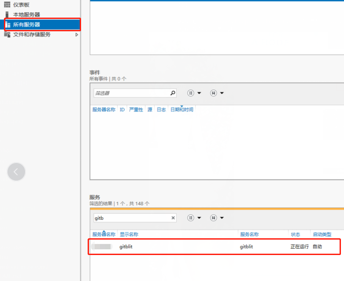Sort events by 严重性 column header
This screenshot has width=344, height=281.
(136, 110)
